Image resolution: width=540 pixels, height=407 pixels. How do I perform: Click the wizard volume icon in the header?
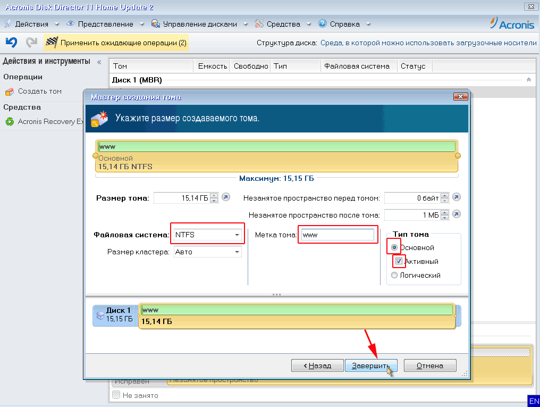pos(99,119)
